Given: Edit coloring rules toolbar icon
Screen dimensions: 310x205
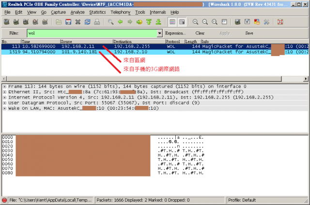Looking at the screenshot, I should (x=257, y=22).
